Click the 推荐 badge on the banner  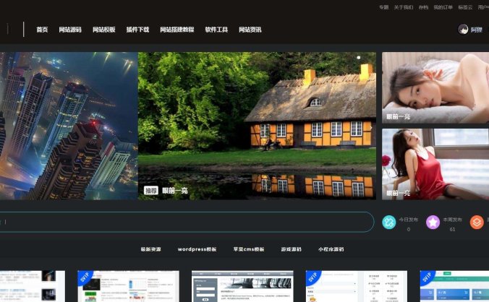[x=150, y=191]
